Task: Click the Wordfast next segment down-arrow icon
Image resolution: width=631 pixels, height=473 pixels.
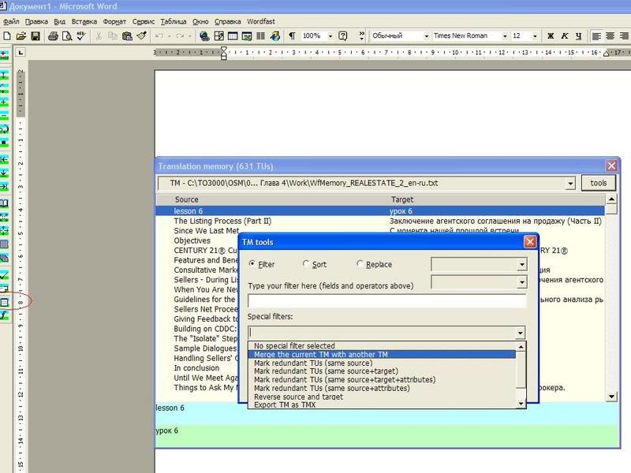Action: click(5, 173)
